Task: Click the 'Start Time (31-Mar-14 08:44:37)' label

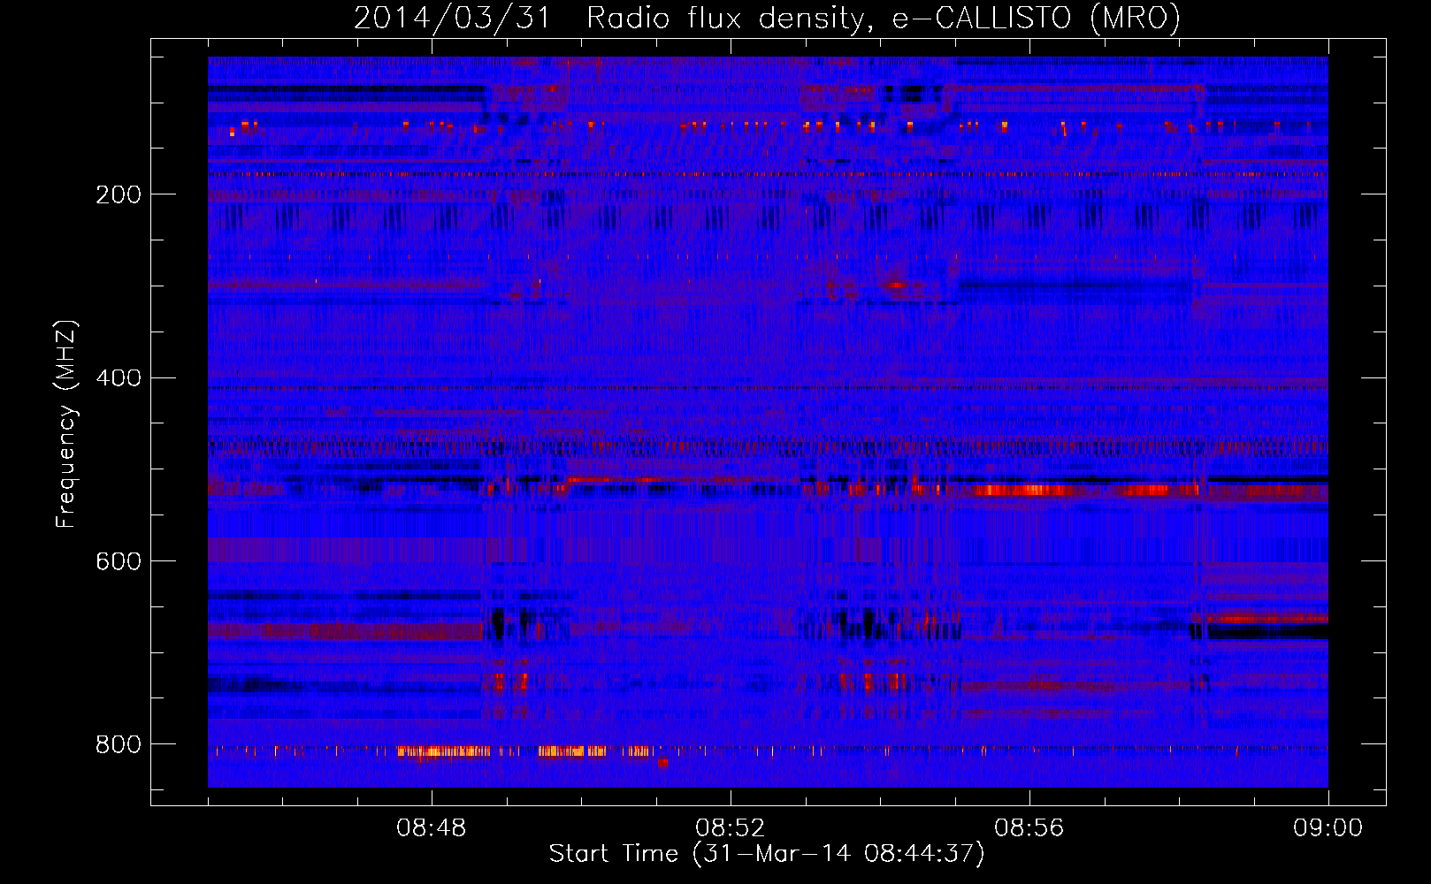Action: point(767,854)
